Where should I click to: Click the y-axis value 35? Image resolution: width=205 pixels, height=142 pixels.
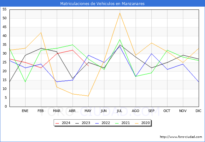[5, 45]
